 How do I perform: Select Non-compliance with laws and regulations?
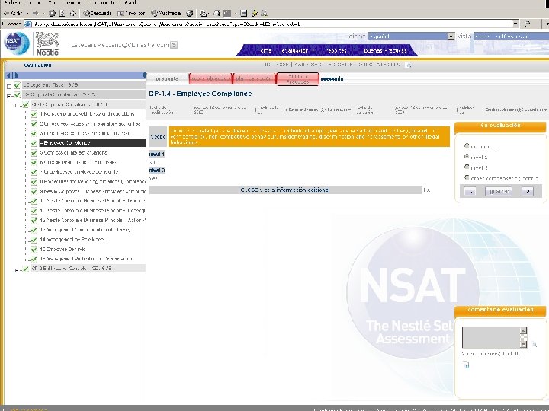pos(87,114)
